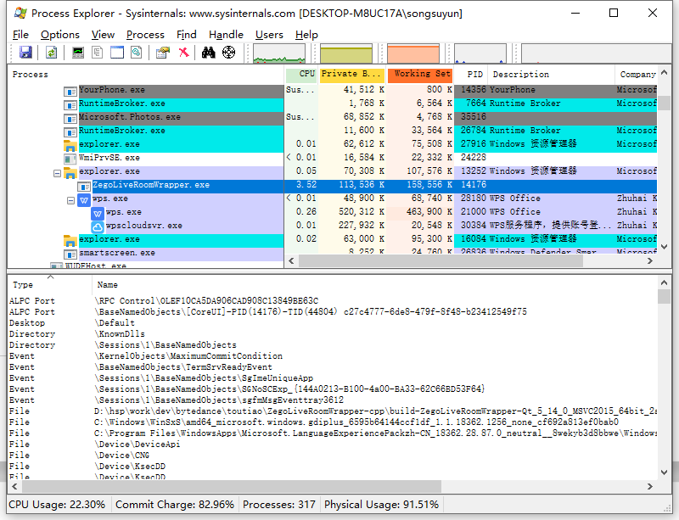Click the icon of RuntimeBroker.exe PID 7664
This screenshot has height=520, width=679.
coord(70,104)
